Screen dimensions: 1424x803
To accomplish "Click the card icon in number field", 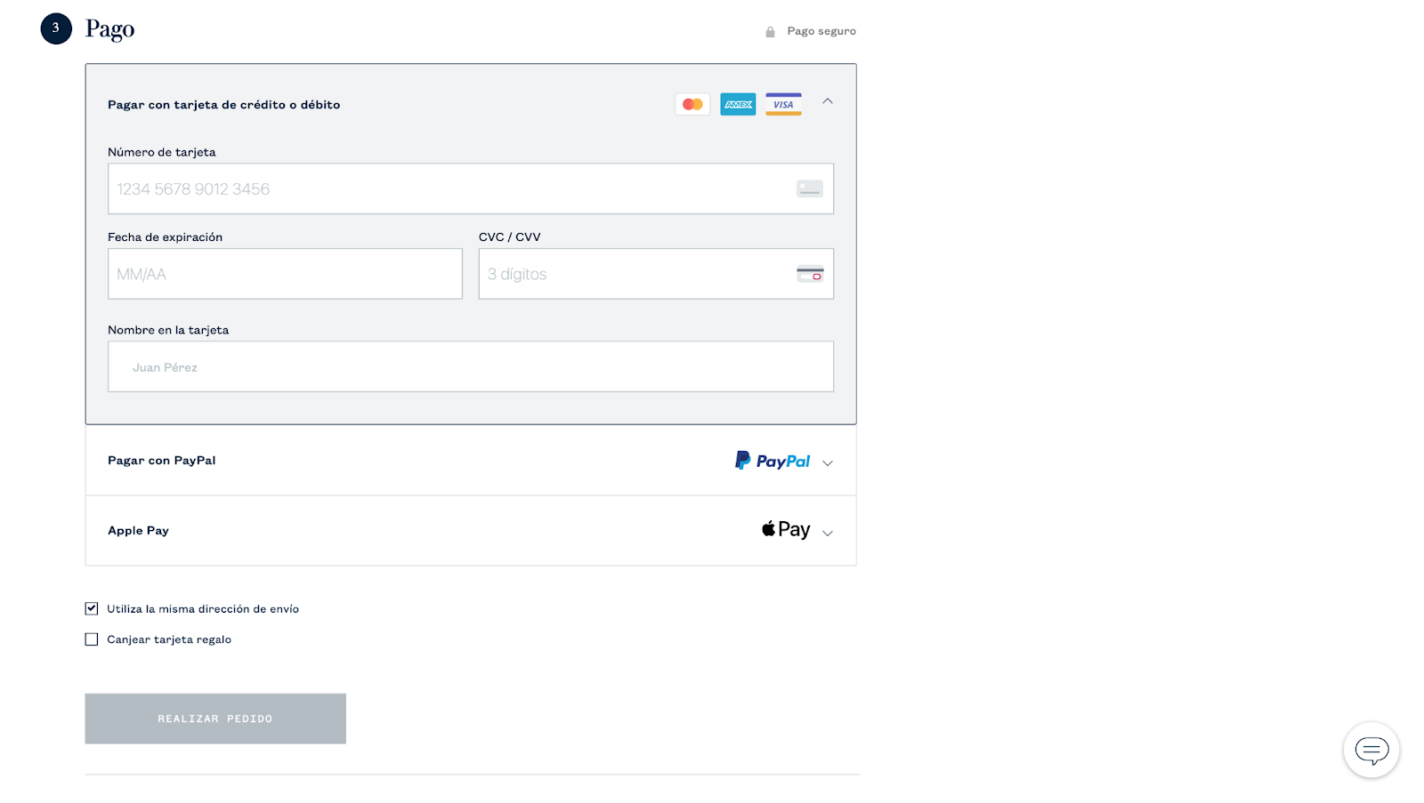I will (x=810, y=189).
